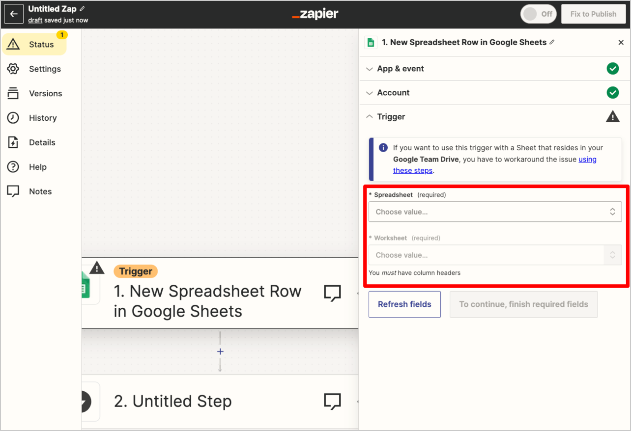This screenshot has height=431, width=631.
Task: Select the Notes menu label
Action: tap(40, 191)
